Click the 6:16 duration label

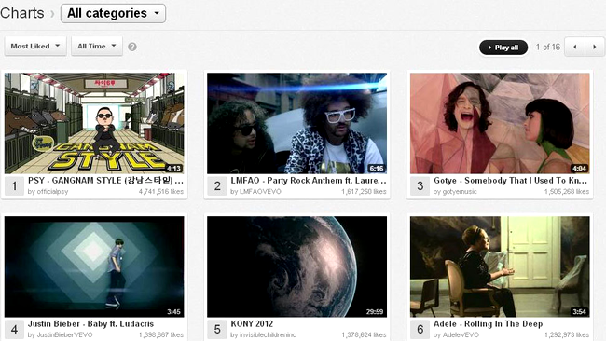point(377,169)
